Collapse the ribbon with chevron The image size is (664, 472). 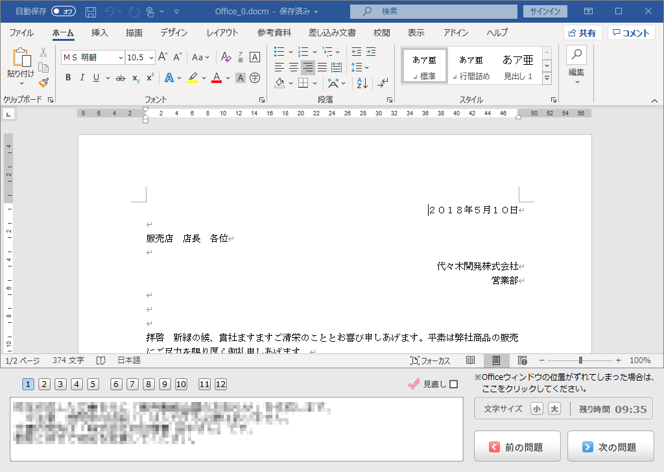[654, 100]
